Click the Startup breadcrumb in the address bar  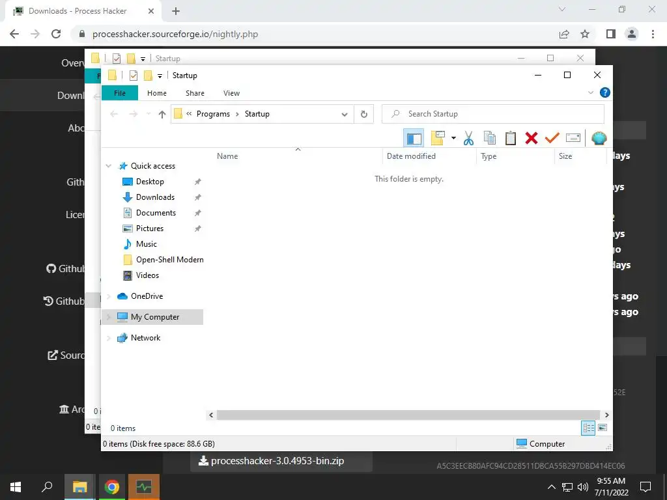click(x=257, y=114)
